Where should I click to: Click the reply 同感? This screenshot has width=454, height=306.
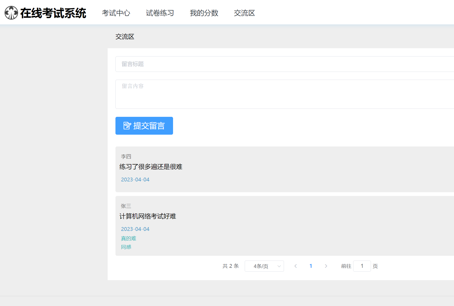coord(126,247)
